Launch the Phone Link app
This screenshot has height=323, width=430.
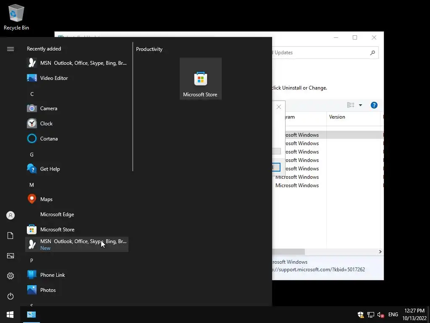77,275
